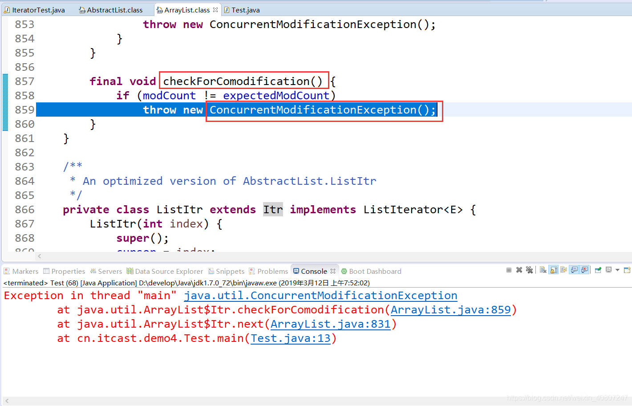Open the Snippets view tab
Screen dimensions: 632x406
[227, 271]
